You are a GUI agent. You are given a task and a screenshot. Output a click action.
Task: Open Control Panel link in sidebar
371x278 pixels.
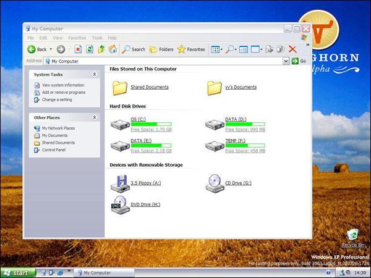pos(54,150)
